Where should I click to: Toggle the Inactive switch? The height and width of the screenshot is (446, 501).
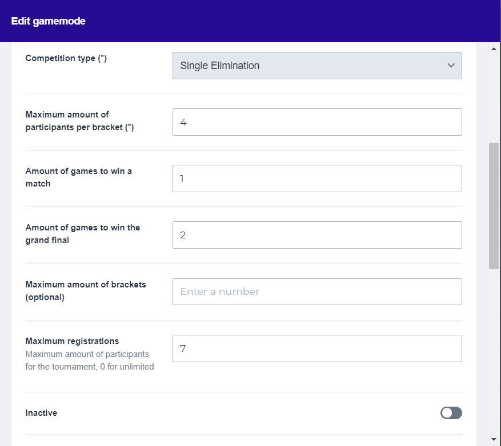[451, 413]
